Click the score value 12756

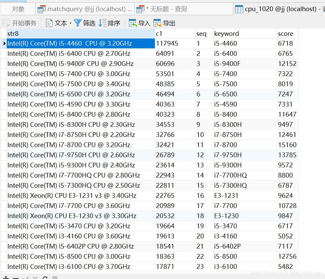(287, 257)
